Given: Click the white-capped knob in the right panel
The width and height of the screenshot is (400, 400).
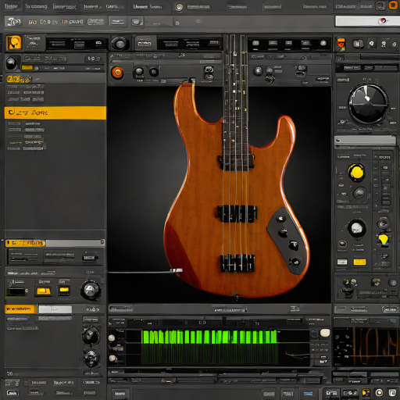Looking at the screenshot, I should tap(357, 228).
